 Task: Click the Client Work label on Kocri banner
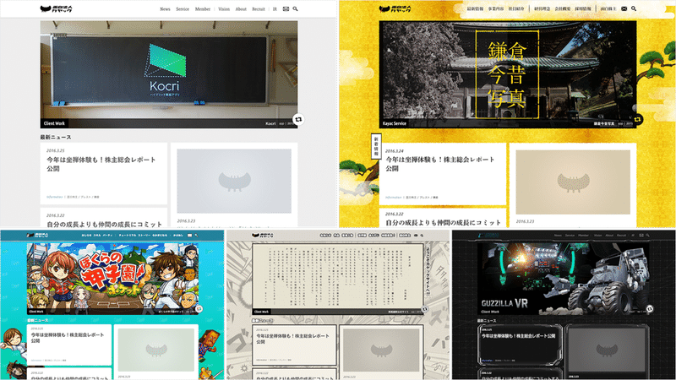tap(54, 123)
